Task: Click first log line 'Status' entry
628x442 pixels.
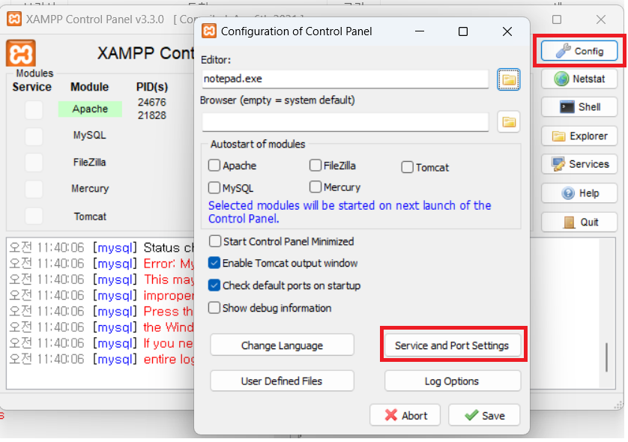Action: pyautogui.click(x=101, y=248)
